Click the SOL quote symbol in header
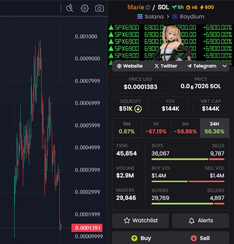This screenshot has height=244, width=234. (164, 7)
